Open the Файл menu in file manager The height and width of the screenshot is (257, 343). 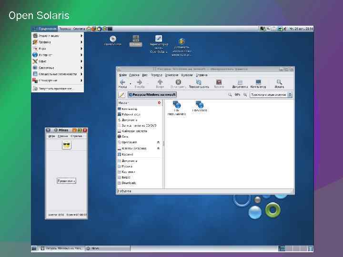[122, 75]
